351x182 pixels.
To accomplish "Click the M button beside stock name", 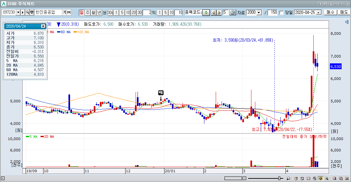I will click(69, 13).
